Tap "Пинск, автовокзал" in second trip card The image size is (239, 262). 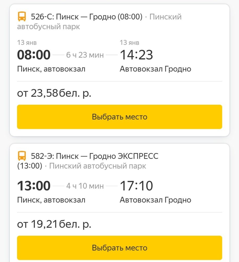(51, 200)
